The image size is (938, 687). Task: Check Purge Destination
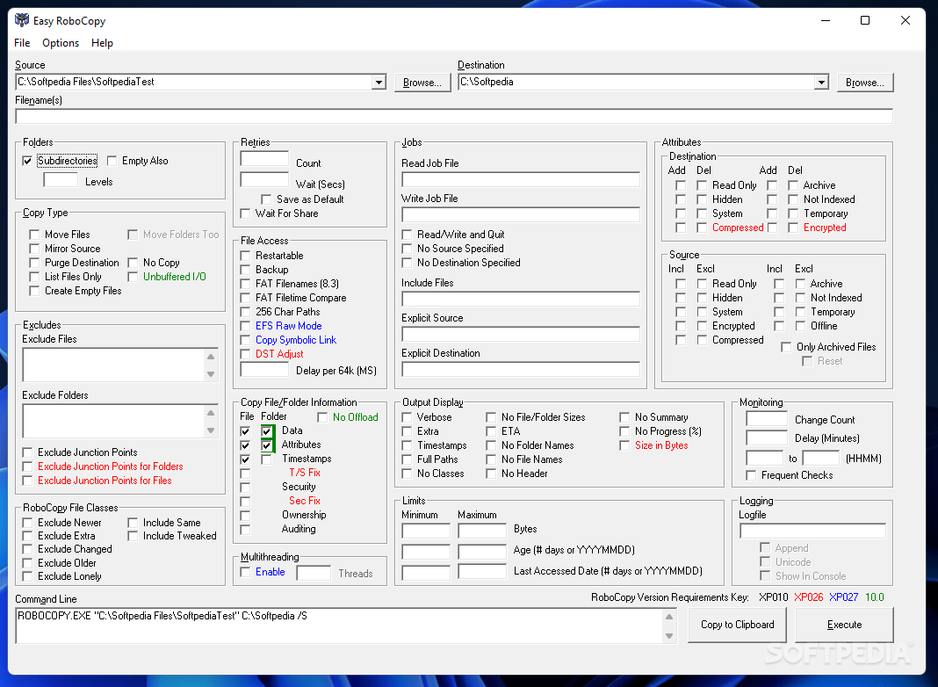tap(34, 263)
